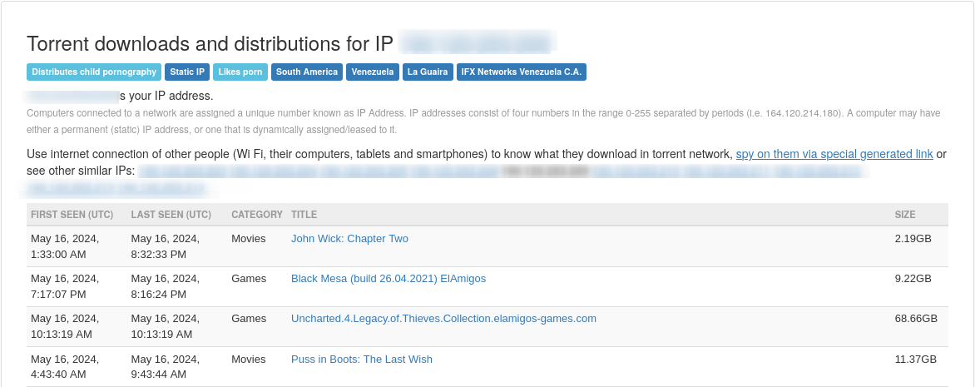The image size is (975, 387).
Task: Click the Games category in Black Mesa row
Action: point(249,279)
